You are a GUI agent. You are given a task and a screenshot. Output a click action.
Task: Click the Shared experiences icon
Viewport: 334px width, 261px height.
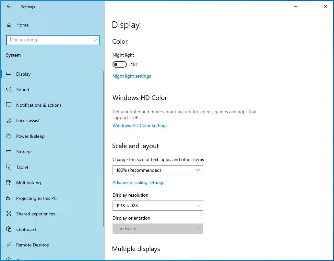pos(9,214)
